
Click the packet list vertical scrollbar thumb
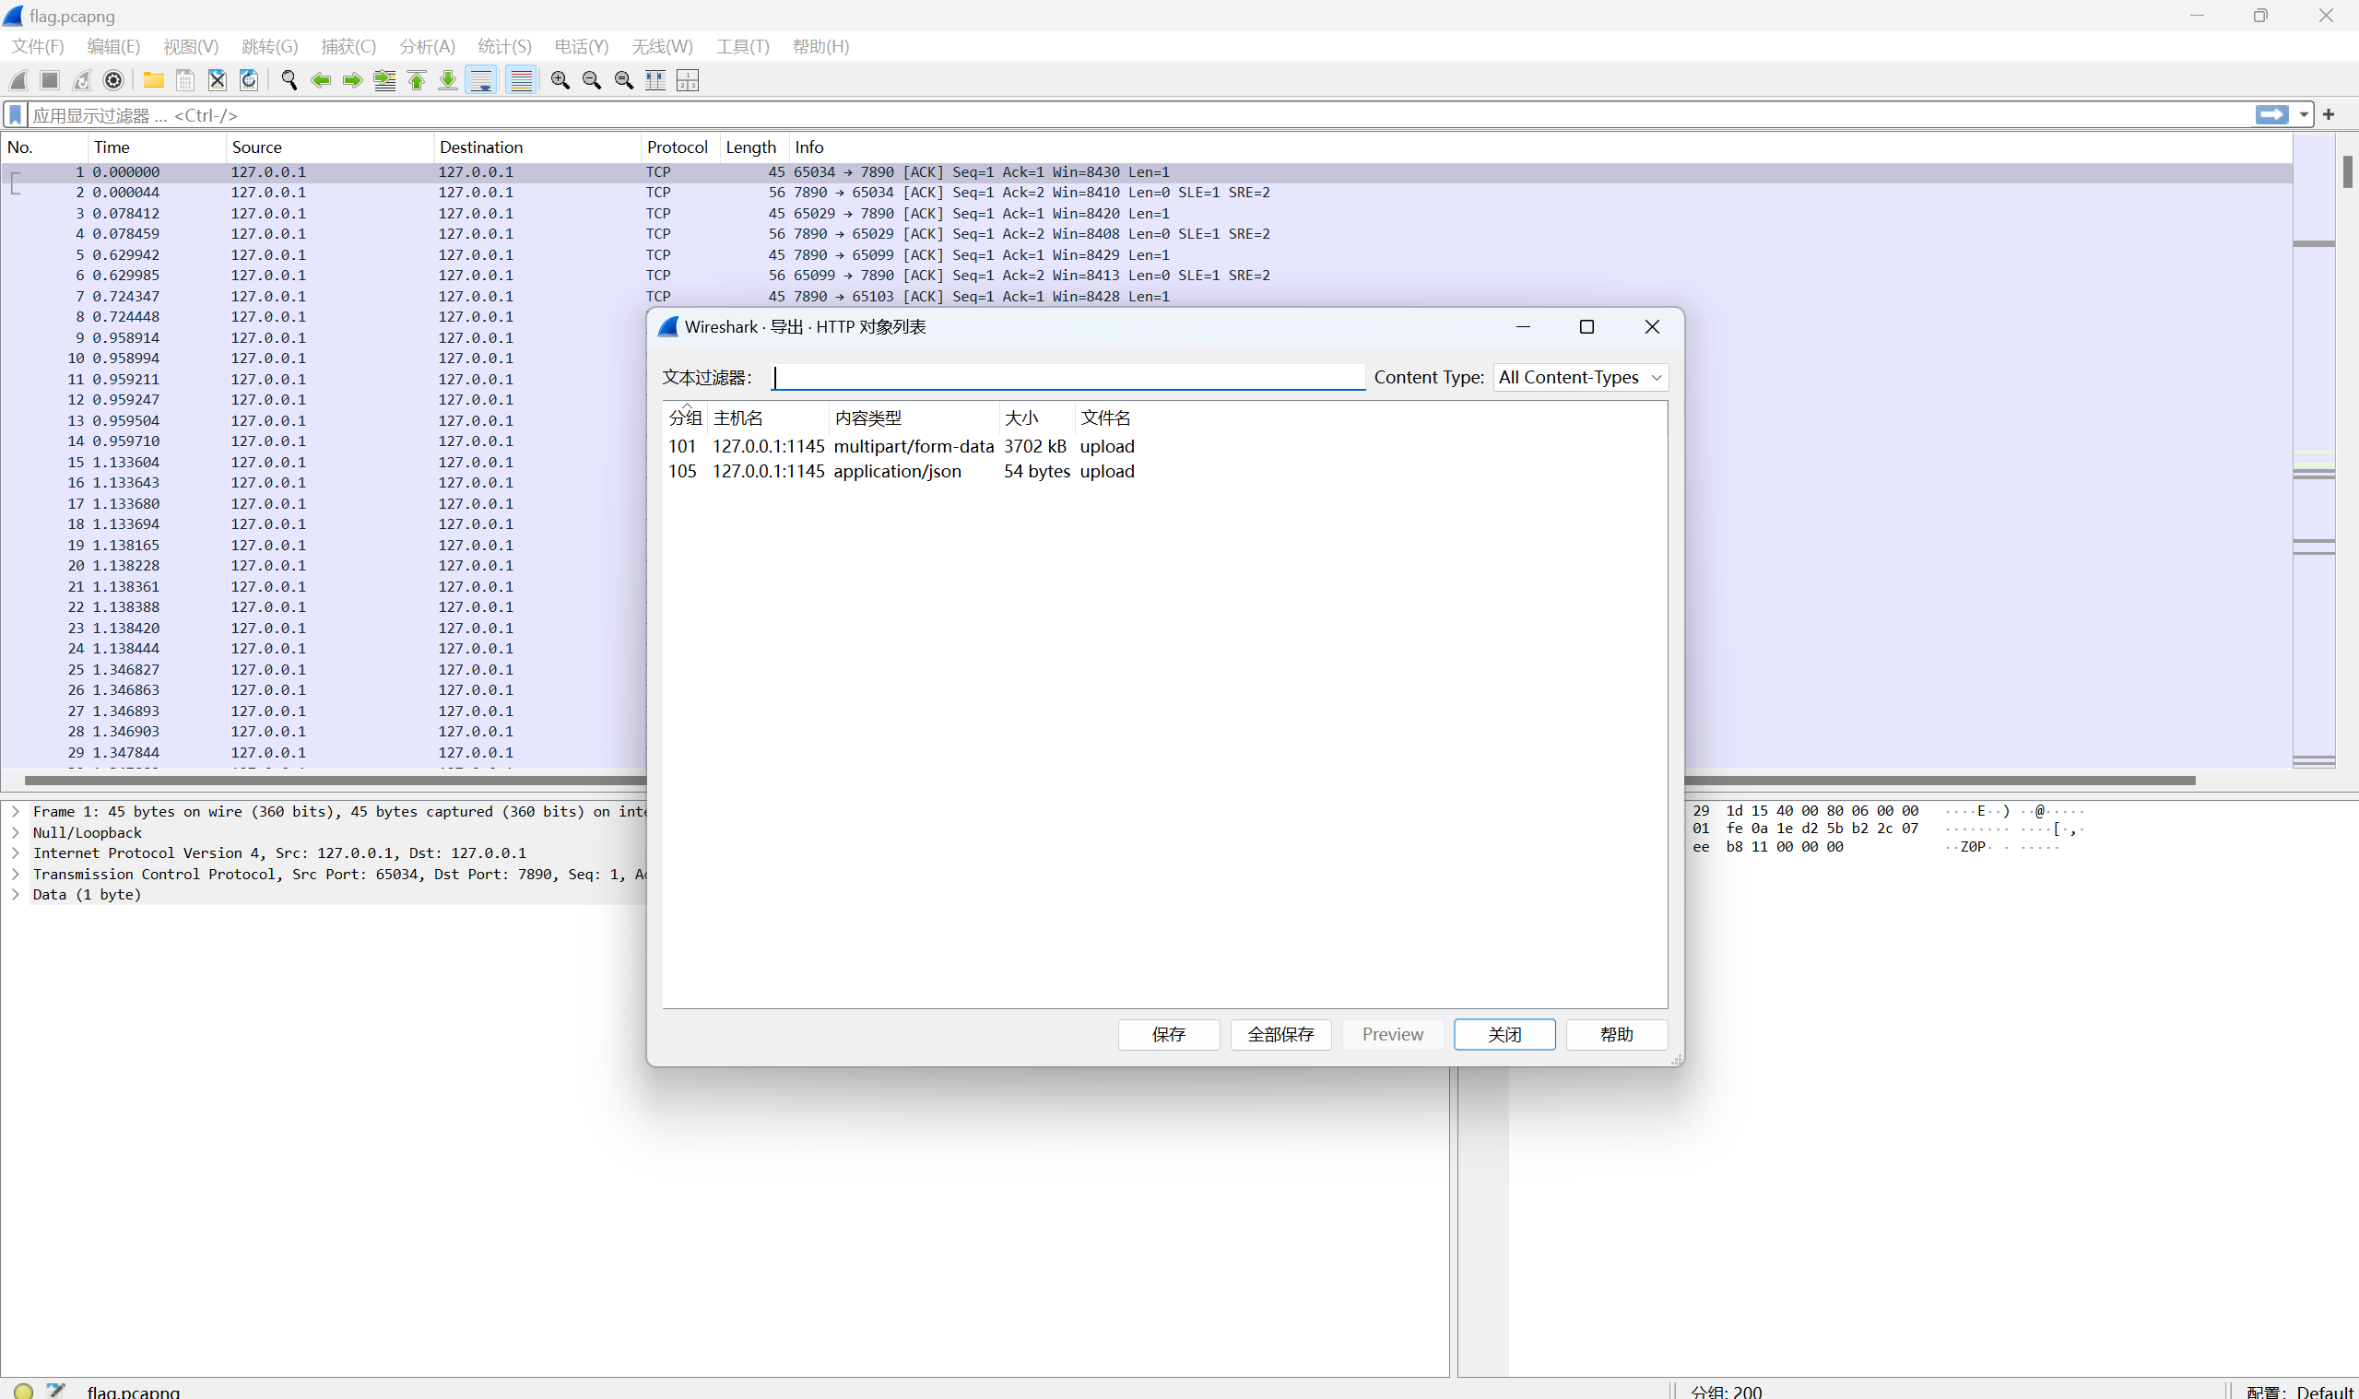[2348, 171]
